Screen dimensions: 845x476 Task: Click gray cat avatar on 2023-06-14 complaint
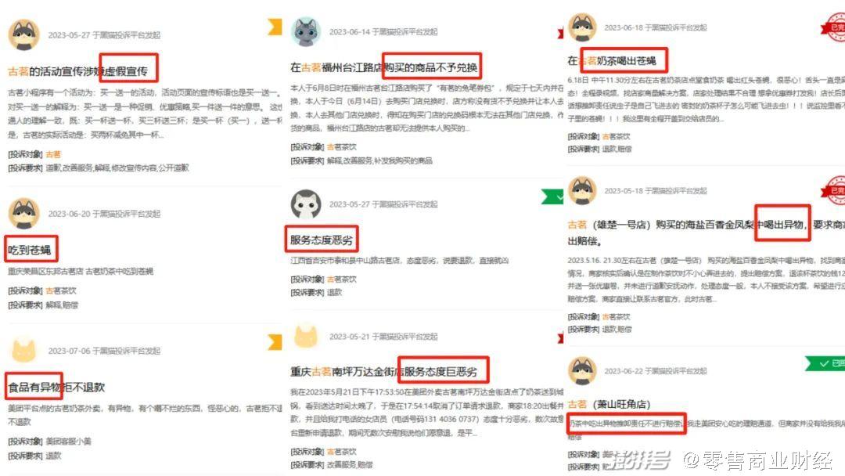(x=306, y=32)
